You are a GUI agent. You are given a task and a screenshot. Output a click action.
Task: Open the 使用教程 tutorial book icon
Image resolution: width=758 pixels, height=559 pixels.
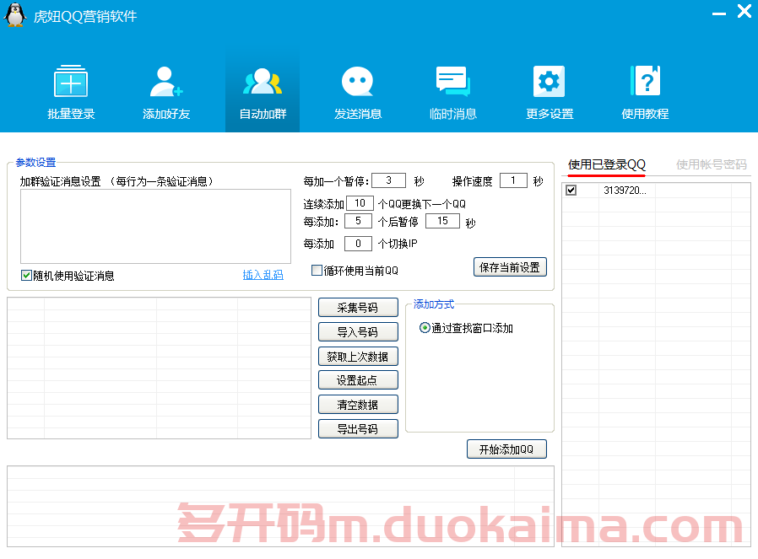(645, 82)
